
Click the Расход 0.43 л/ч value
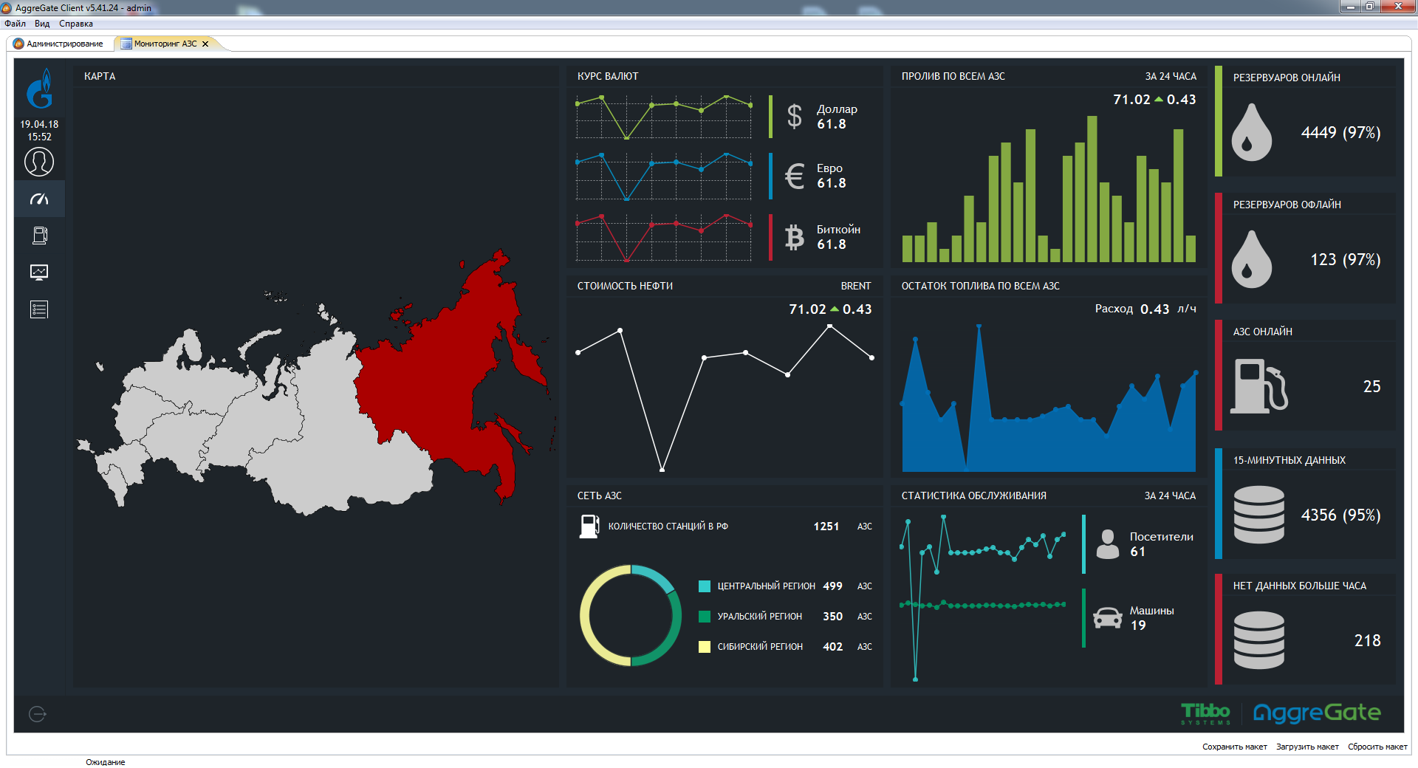click(1145, 309)
